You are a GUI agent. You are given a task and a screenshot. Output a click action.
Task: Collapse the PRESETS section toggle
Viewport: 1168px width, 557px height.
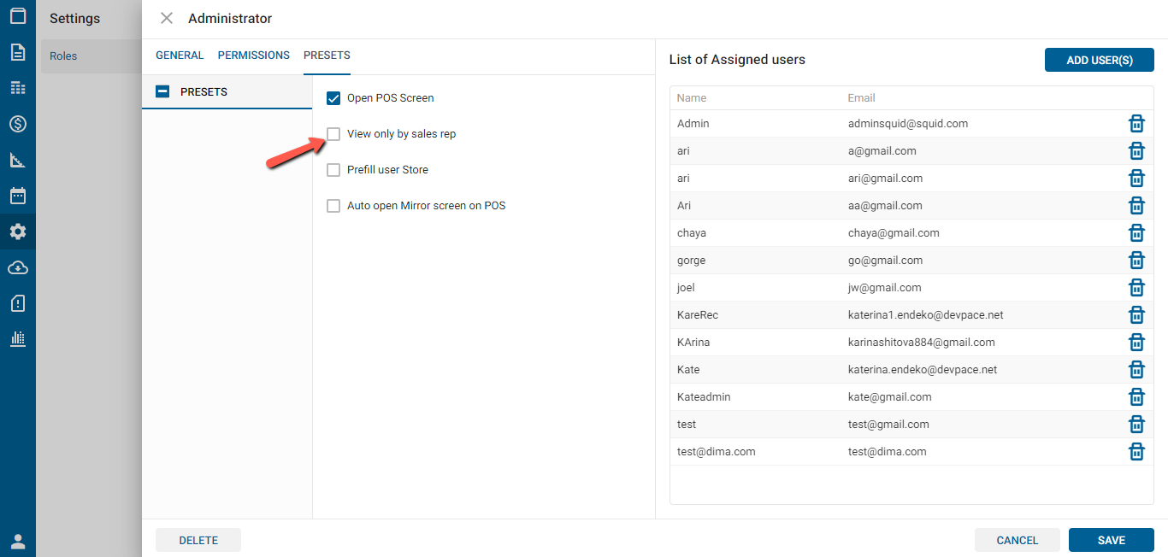click(x=162, y=92)
